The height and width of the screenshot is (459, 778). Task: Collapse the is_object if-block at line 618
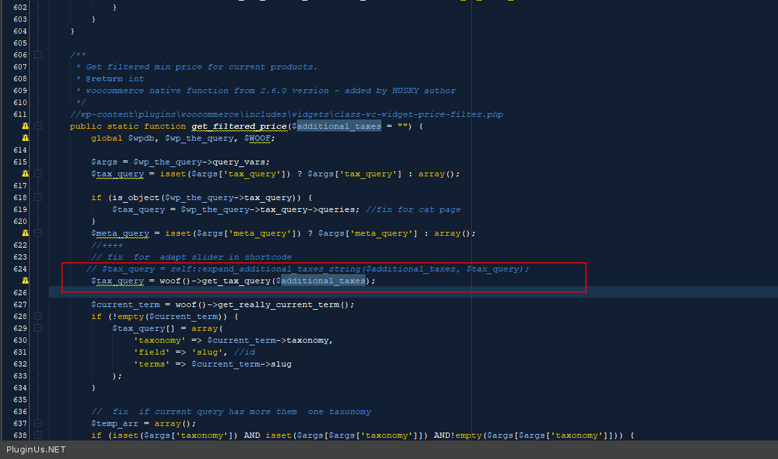coord(38,197)
